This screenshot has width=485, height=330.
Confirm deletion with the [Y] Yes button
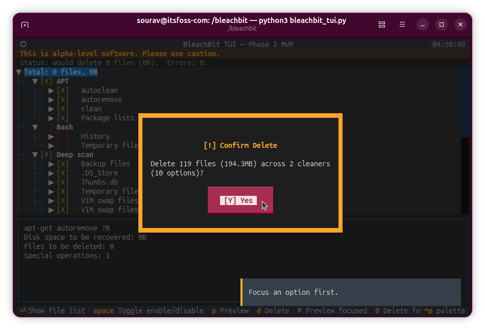tap(240, 200)
